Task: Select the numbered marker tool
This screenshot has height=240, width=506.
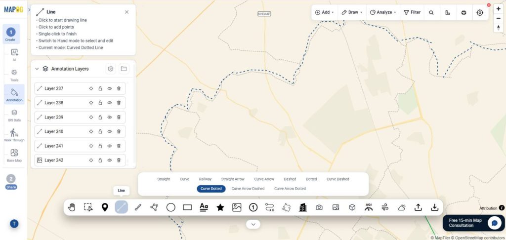Action: pyautogui.click(x=253, y=207)
